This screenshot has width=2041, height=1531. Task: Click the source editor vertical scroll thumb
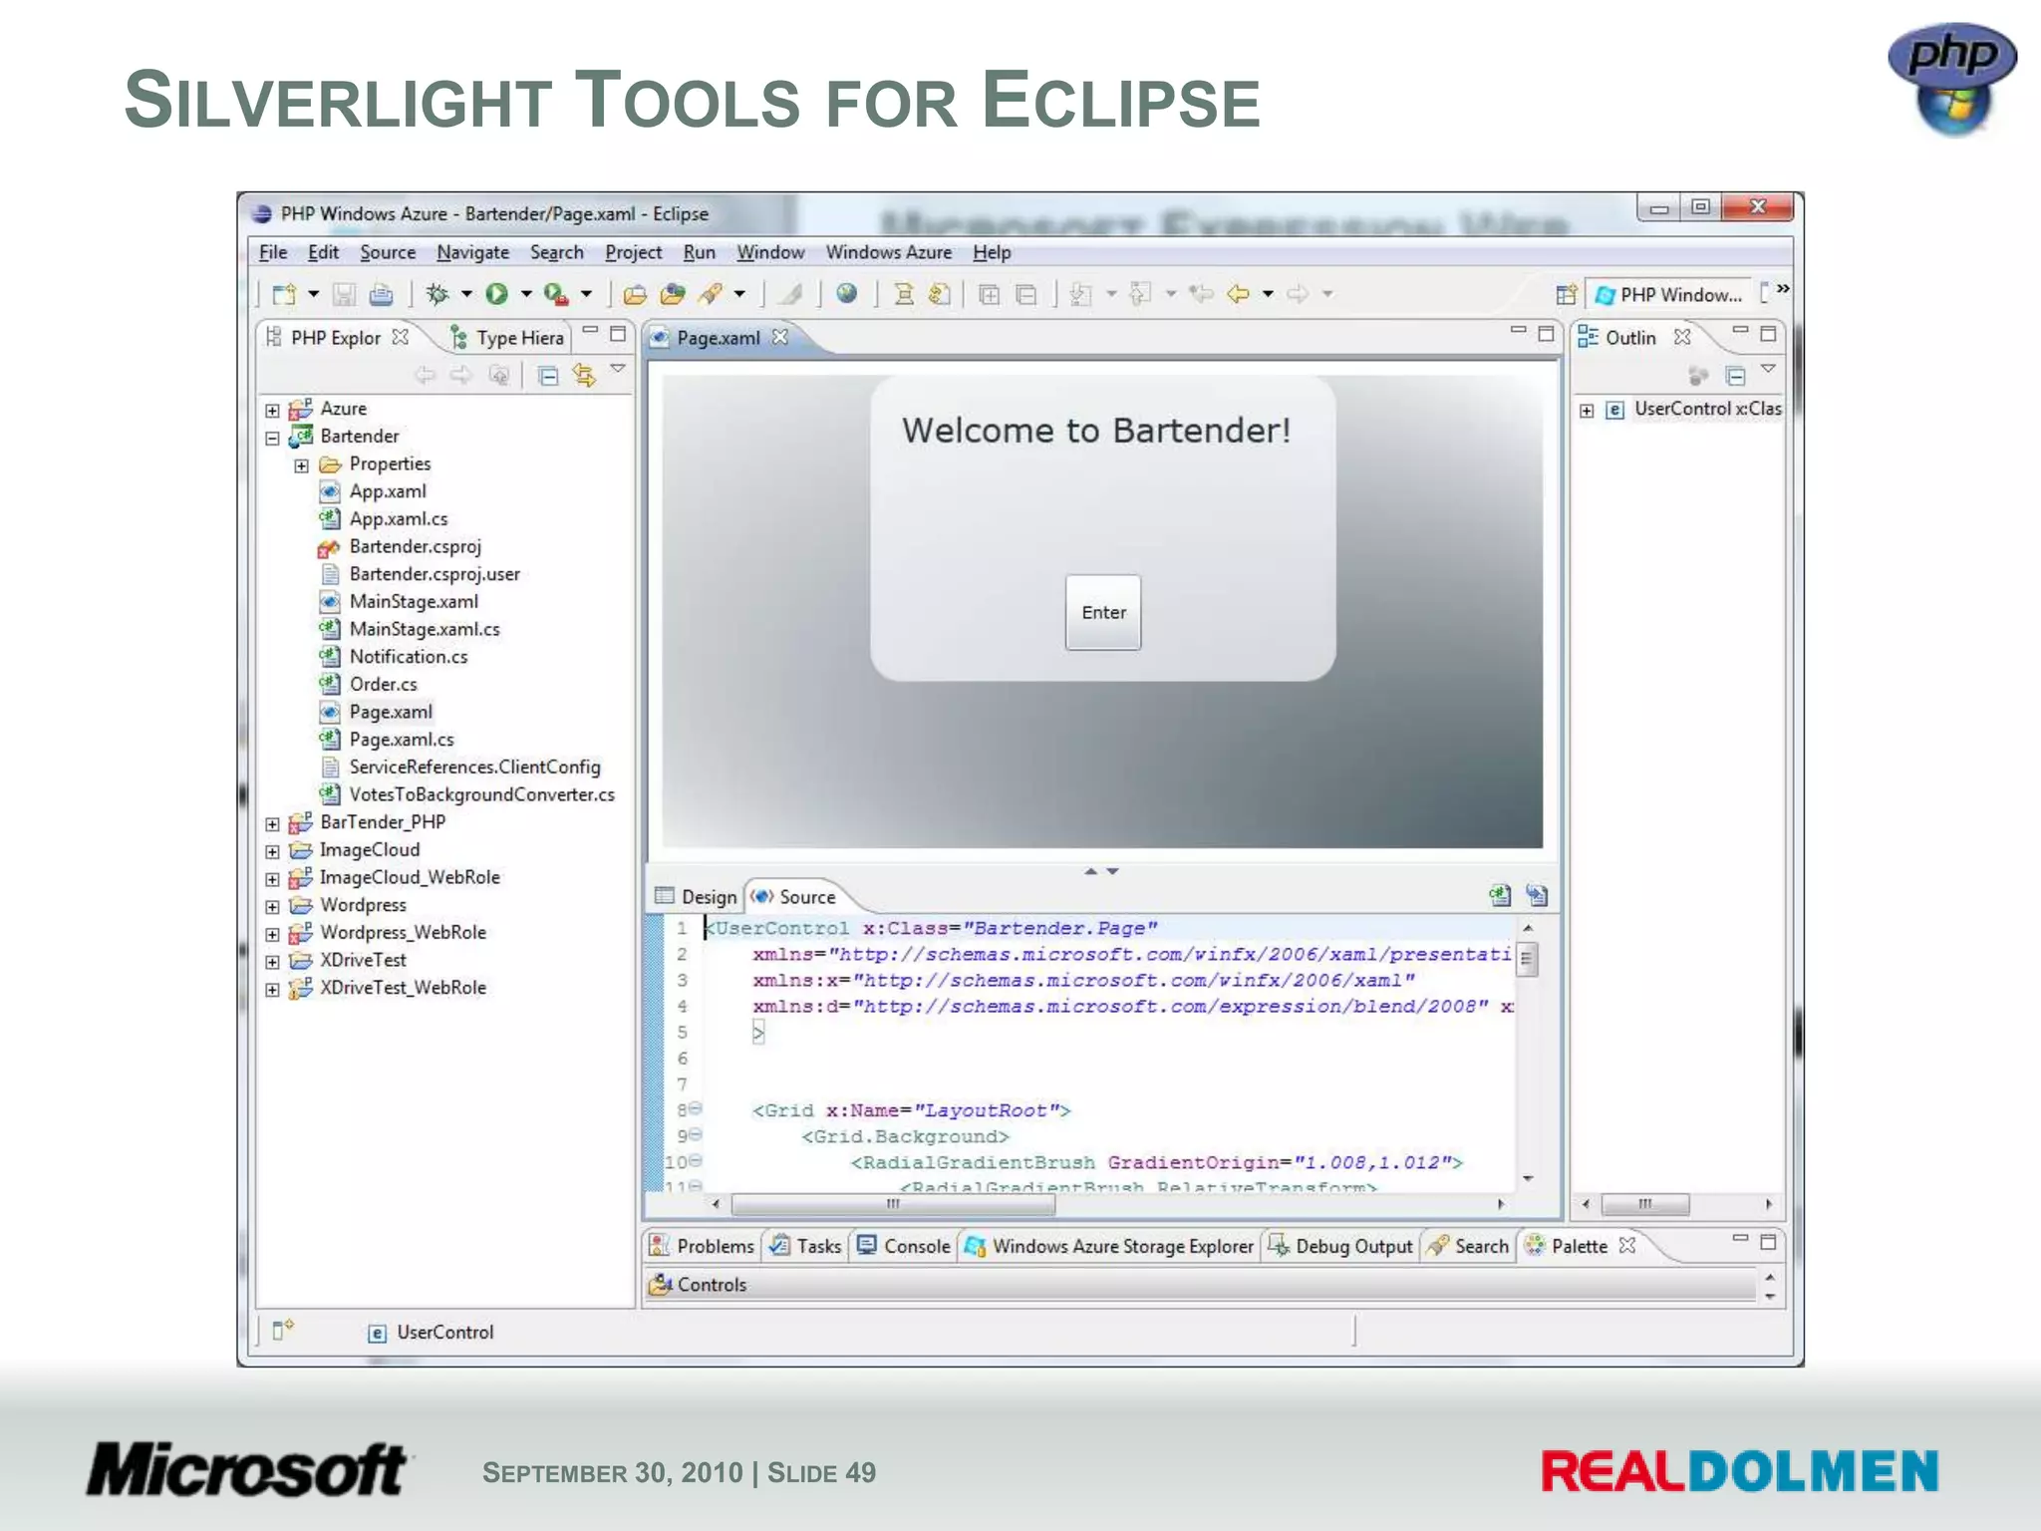tap(1527, 960)
